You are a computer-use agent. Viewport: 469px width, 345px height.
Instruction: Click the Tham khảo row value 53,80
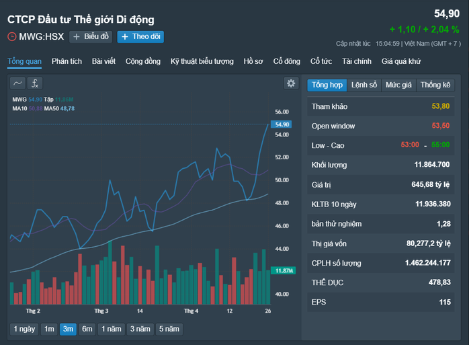click(x=441, y=106)
